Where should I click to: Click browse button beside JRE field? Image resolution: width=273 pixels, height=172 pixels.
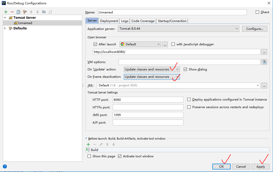tap(264, 85)
